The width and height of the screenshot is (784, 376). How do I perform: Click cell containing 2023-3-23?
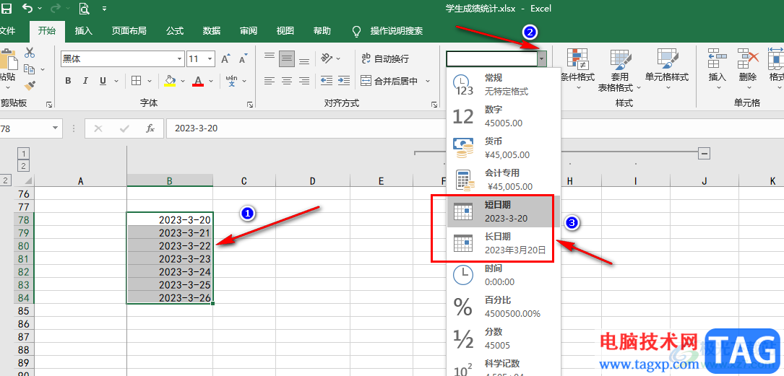point(170,258)
